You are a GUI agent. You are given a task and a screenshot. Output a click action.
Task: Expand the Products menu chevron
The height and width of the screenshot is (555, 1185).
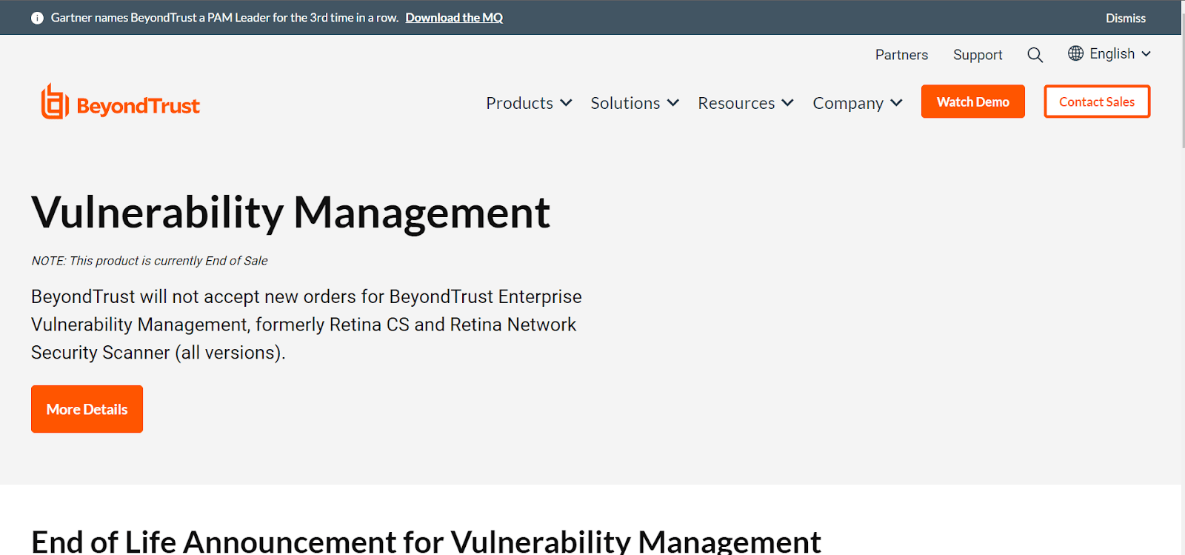[x=566, y=103]
